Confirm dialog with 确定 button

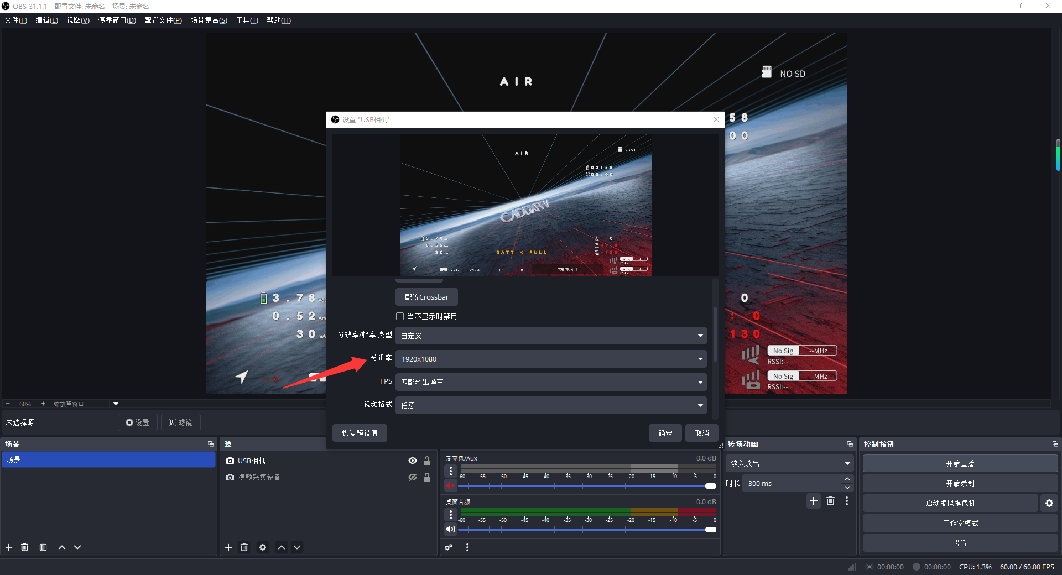pyautogui.click(x=665, y=433)
